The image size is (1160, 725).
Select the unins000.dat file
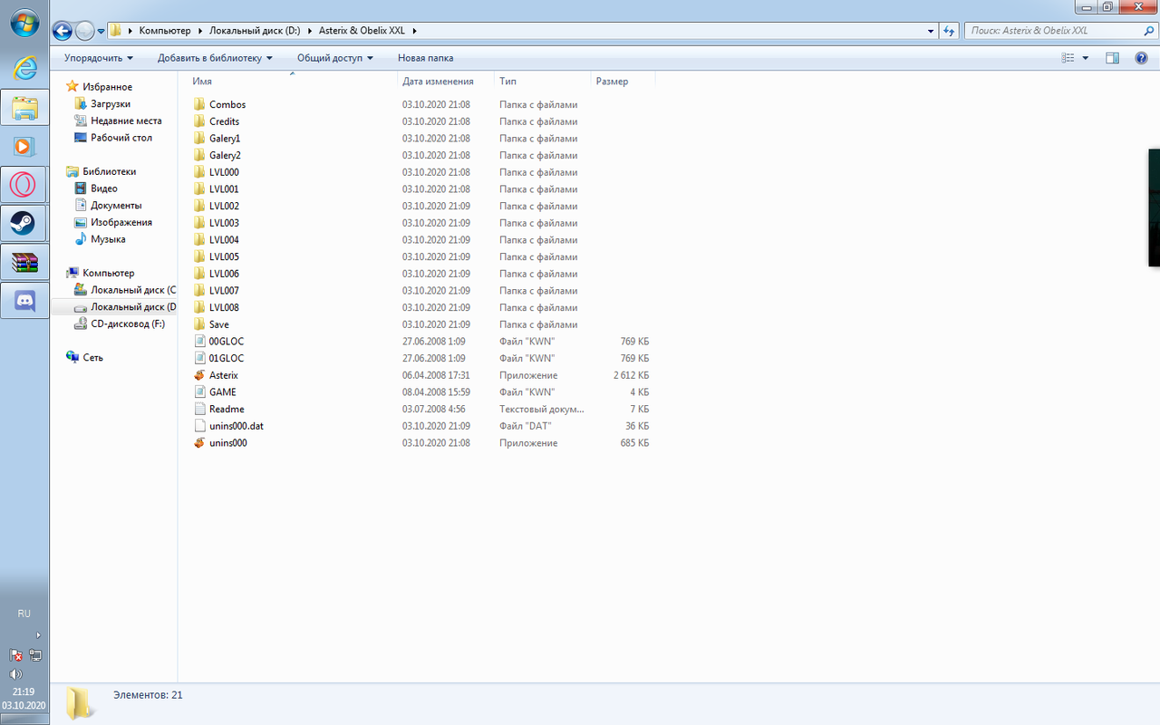click(237, 426)
